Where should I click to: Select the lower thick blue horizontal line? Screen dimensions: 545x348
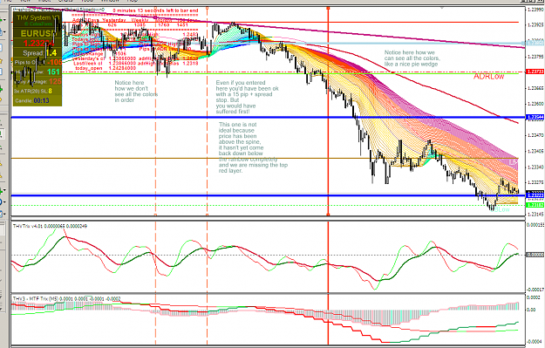268,195
